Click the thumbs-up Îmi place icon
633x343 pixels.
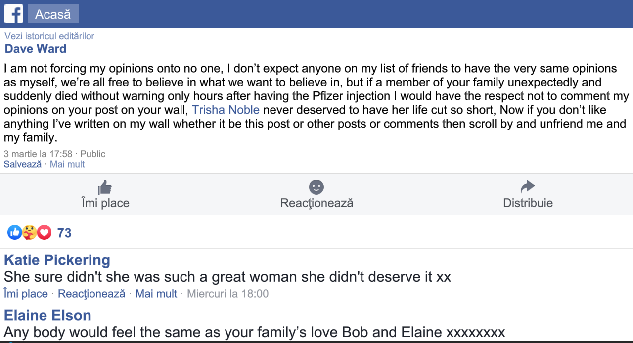[105, 187]
